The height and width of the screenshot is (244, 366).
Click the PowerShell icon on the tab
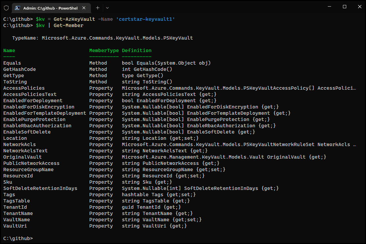(x=17, y=8)
